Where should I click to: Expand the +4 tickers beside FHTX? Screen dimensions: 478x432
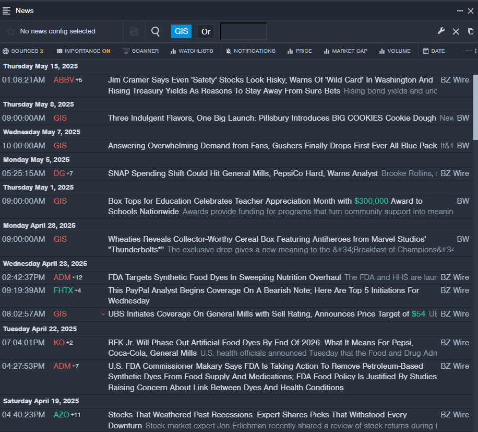tap(78, 290)
